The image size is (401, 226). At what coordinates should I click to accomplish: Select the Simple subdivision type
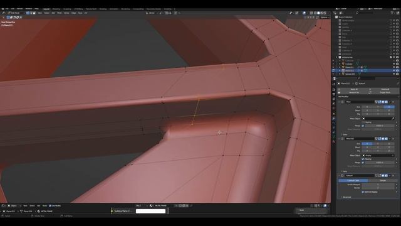383,180
